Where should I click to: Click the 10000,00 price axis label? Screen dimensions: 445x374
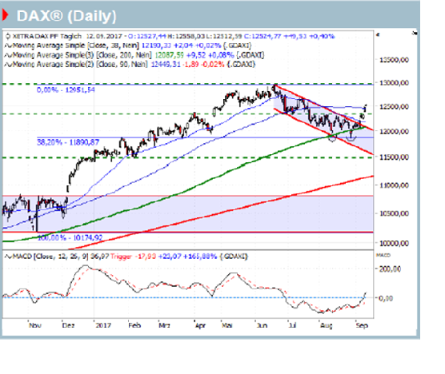[395, 243]
